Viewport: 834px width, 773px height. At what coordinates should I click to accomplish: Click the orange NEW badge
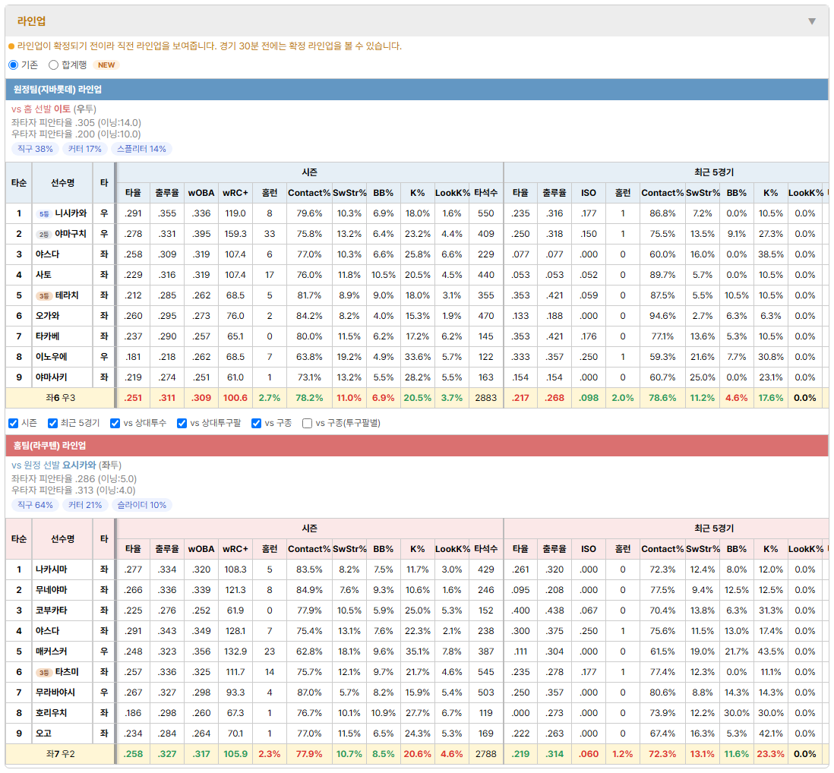point(106,65)
